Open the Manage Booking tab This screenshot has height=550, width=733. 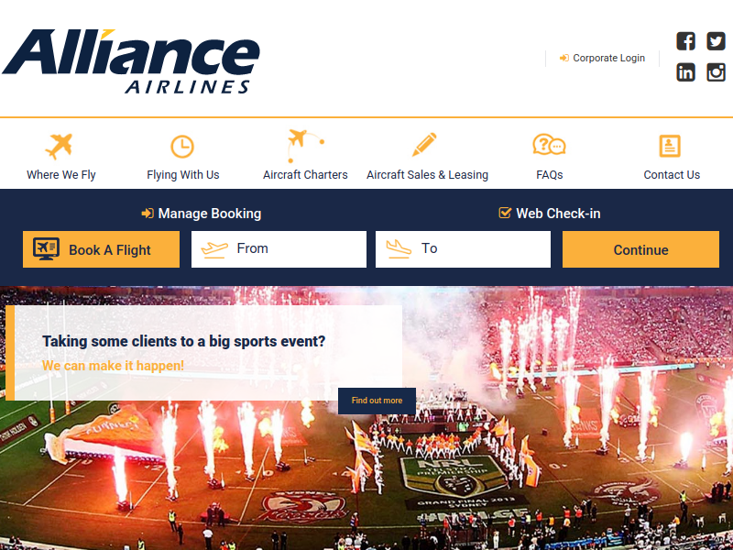tap(202, 214)
